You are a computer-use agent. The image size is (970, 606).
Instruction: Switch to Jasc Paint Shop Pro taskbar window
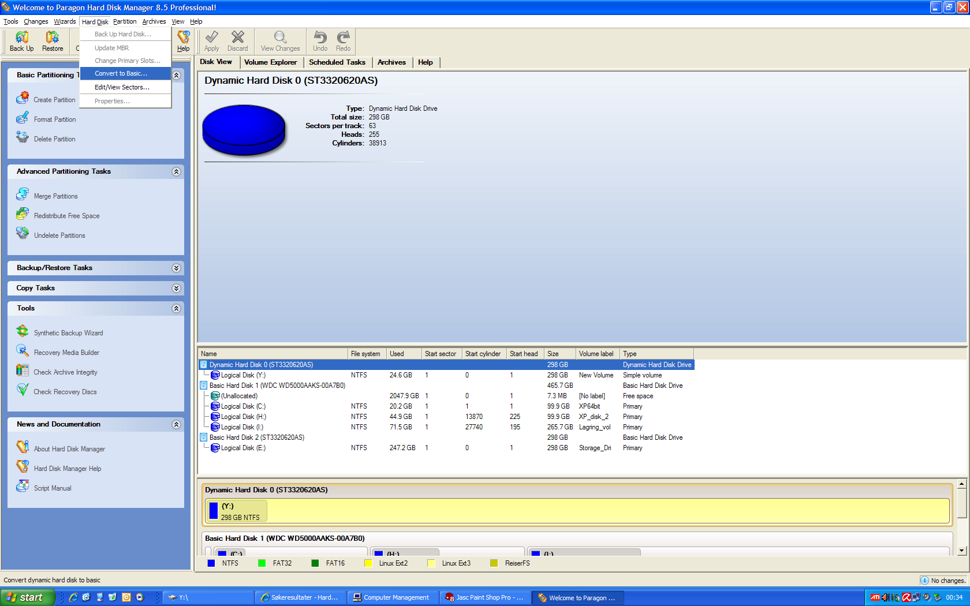coord(486,597)
